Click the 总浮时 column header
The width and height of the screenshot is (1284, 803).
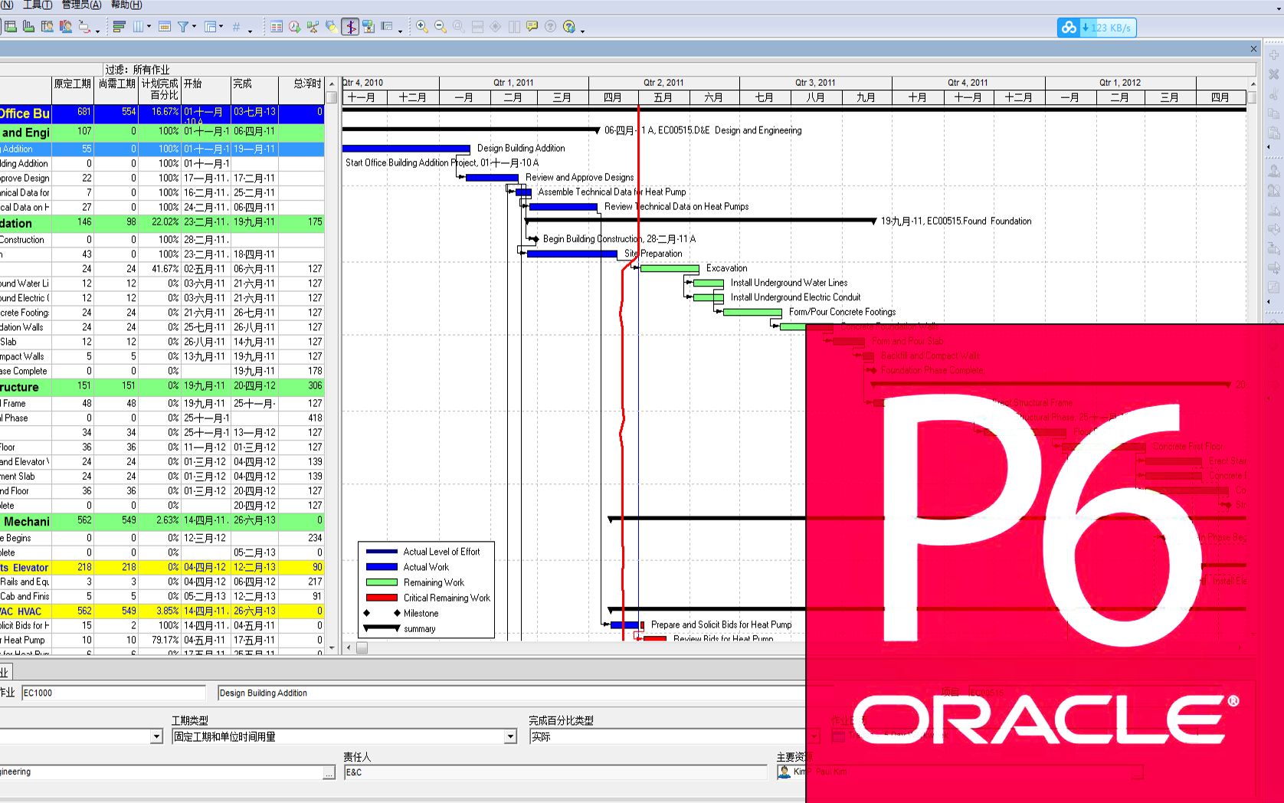pyautogui.click(x=302, y=89)
